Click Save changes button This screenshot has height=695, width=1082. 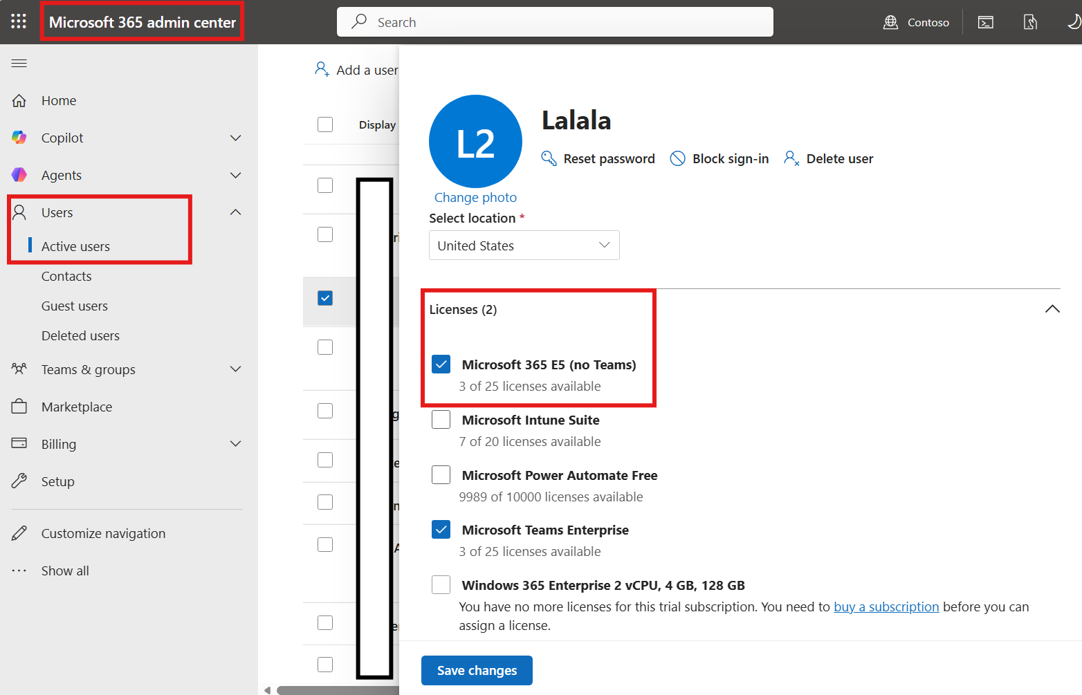tap(477, 670)
